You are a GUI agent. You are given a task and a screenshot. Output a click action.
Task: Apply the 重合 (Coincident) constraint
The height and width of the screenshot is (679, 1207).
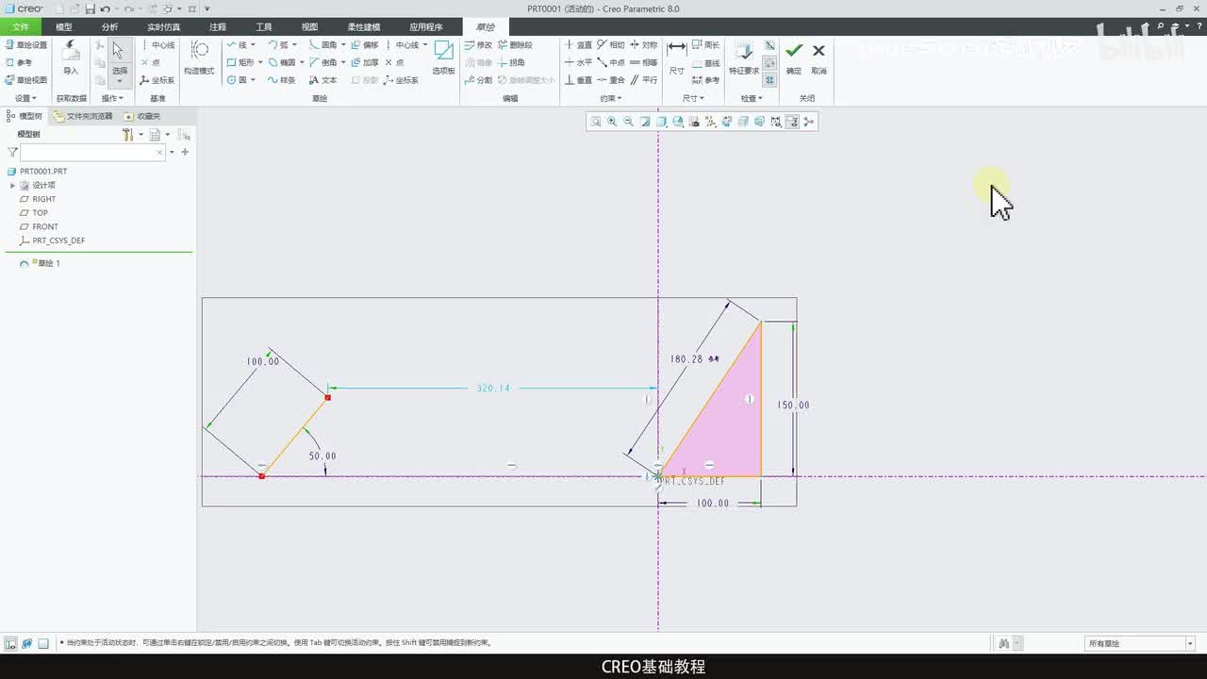click(x=611, y=80)
